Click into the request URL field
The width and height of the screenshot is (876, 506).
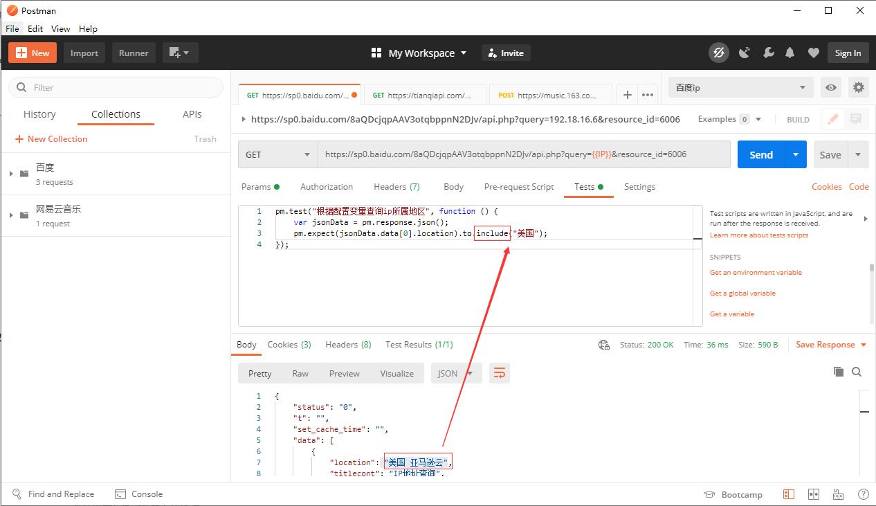524,154
